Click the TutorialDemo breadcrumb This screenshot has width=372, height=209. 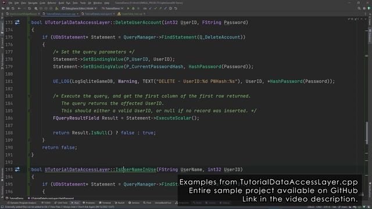[15, 198]
